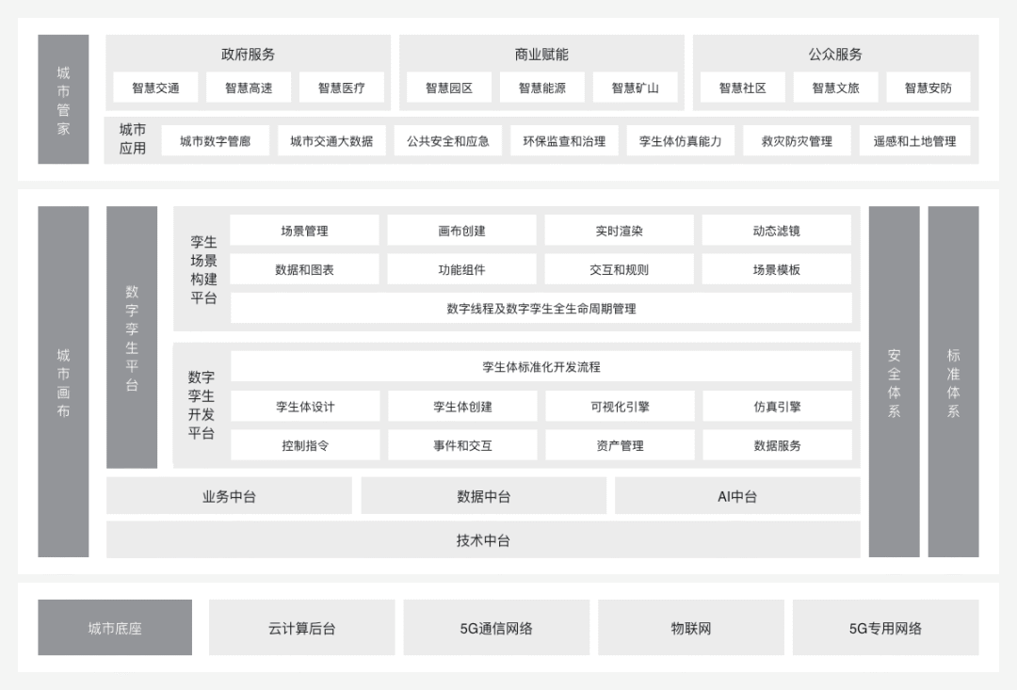Click the 城市画布 vertical block

click(x=63, y=382)
